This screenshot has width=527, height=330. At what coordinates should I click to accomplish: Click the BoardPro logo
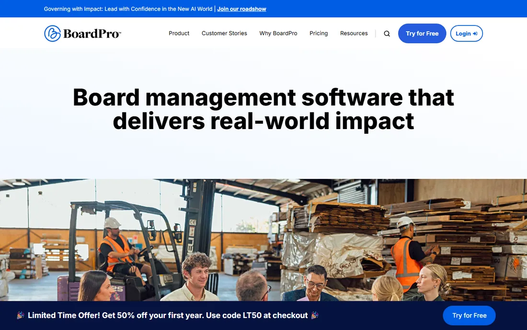pyautogui.click(x=83, y=33)
